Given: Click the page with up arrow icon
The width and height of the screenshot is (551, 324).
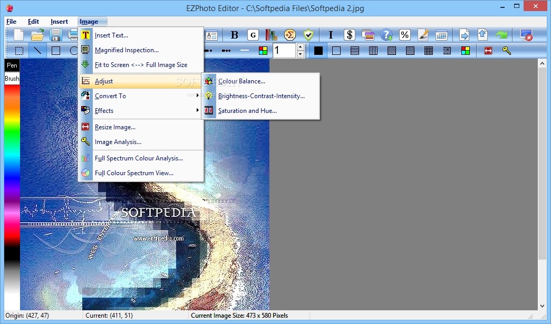Looking at the screenshot, I should (x=482, y=35).
